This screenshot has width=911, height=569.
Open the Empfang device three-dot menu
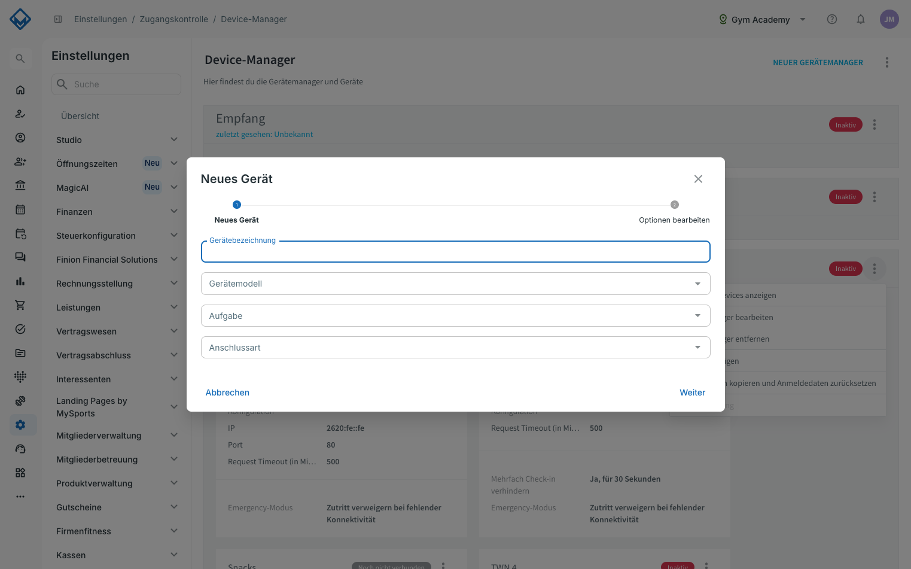point(875,124)
